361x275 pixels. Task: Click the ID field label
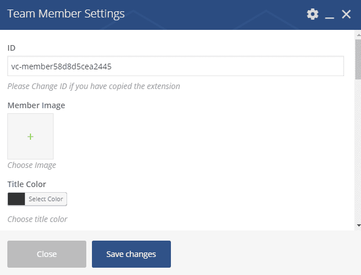tap(11, 48)
